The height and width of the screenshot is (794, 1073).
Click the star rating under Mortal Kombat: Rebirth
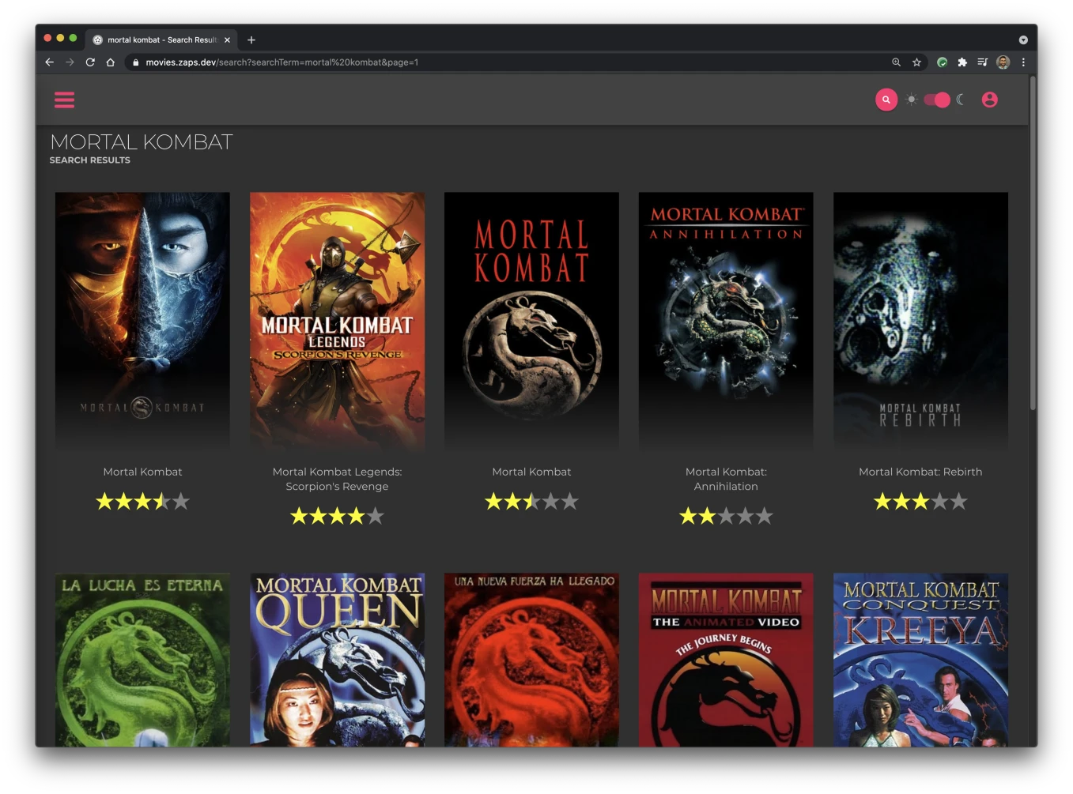tap(920, 501)
